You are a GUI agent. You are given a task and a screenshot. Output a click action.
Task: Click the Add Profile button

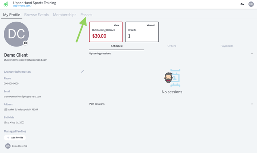pyautogui.click(x=15, y=138)
